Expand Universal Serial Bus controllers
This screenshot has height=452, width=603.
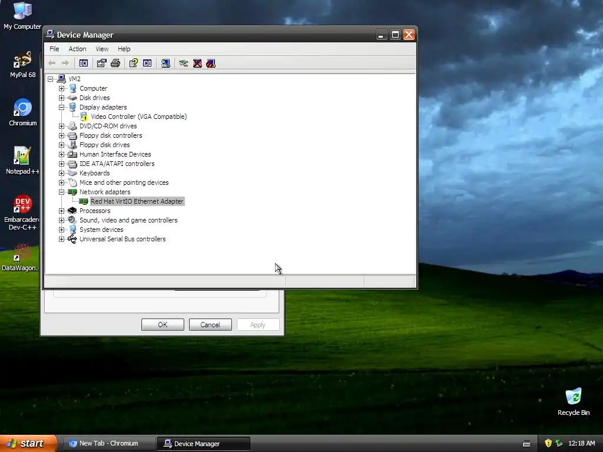(61, 239)
